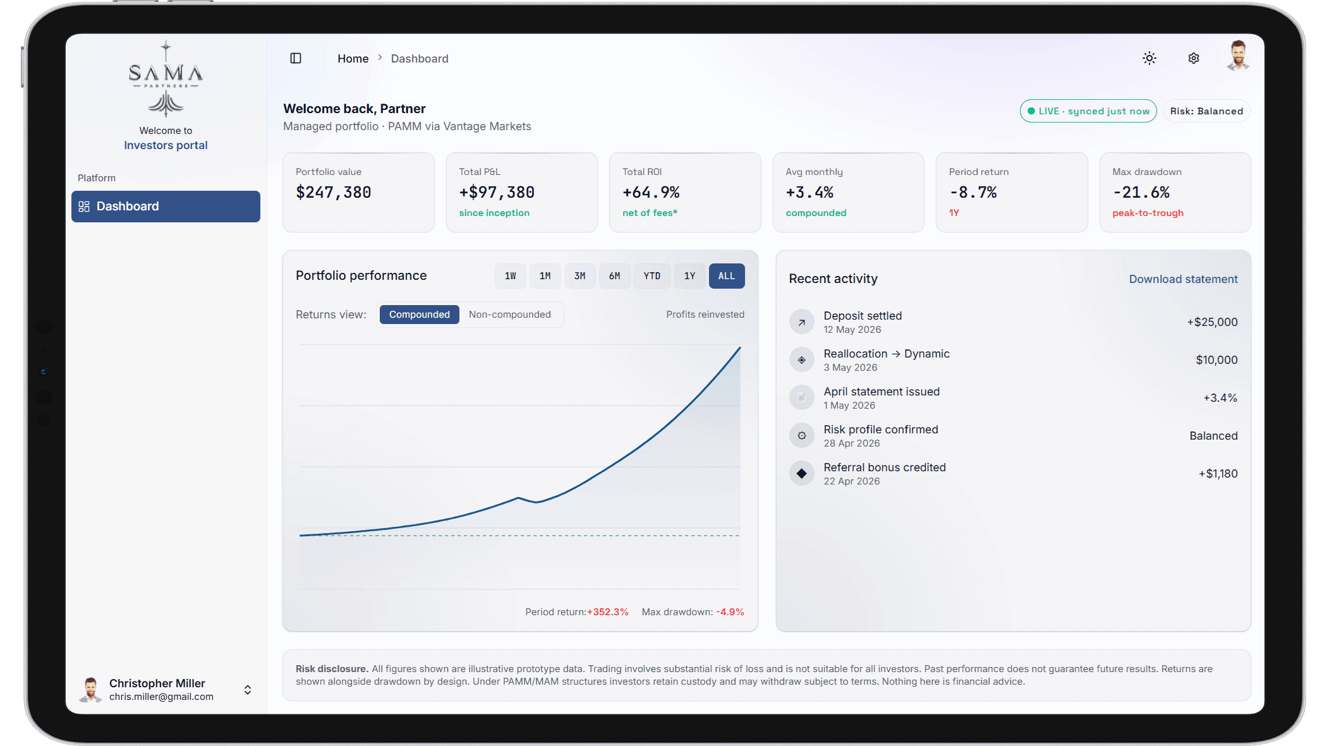Screen dimensions: 1327x746
Task: Click the Period return +352.3% value
Action: 607,612
